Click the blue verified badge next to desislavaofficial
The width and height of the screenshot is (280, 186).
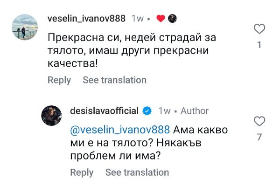click(147, 111)
